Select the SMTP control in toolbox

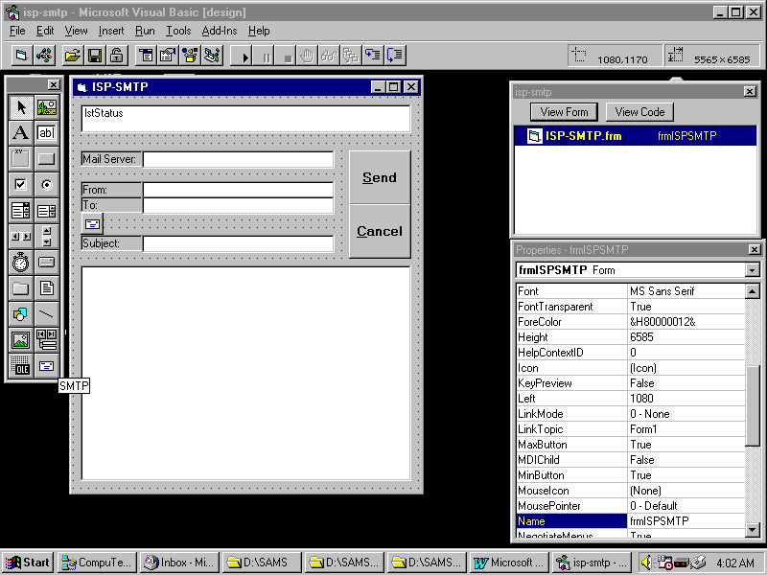point(46,365)
